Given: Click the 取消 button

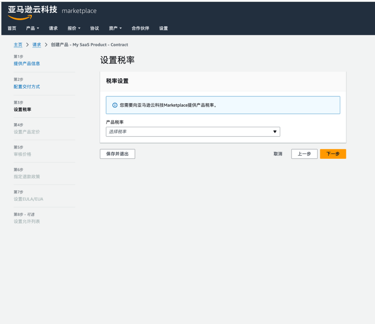Looking at the screenshot, I should pyautogui.click(x=278, y=154).
